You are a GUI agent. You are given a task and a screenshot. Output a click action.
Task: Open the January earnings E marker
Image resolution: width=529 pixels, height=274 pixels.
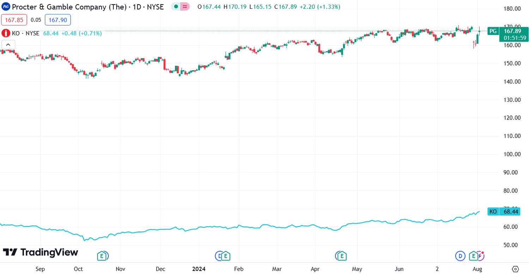[226, 256]
